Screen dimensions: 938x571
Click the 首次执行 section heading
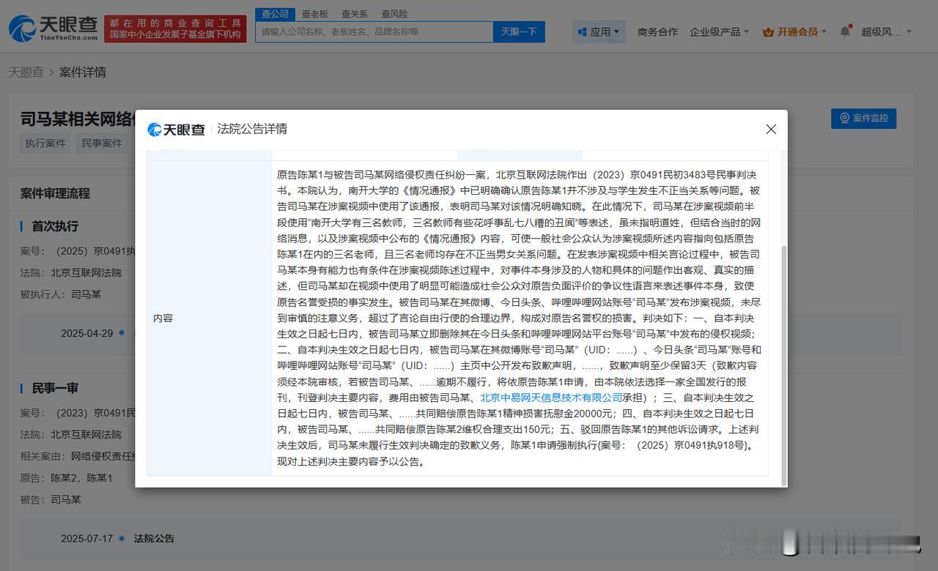55,226
